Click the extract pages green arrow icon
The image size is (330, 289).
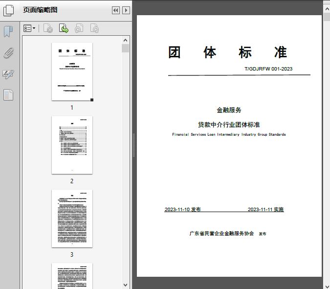[64, 28]
